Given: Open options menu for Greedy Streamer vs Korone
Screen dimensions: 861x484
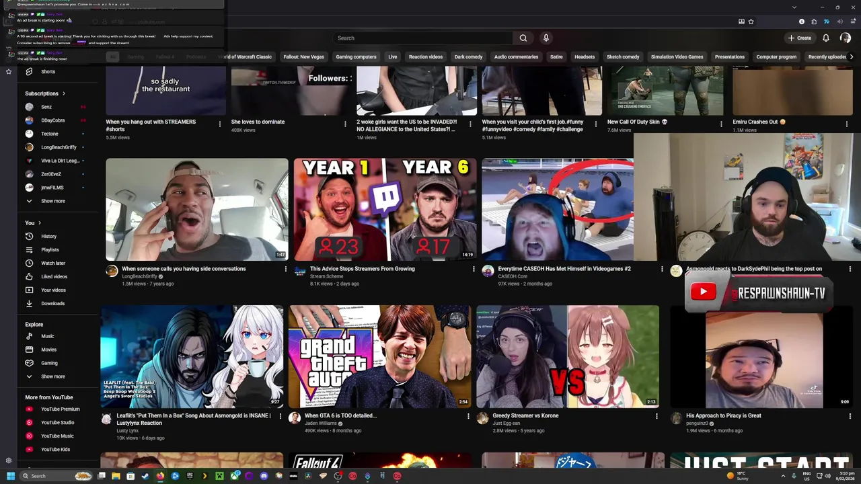Looking at the screenshot, I should point(657,416).
